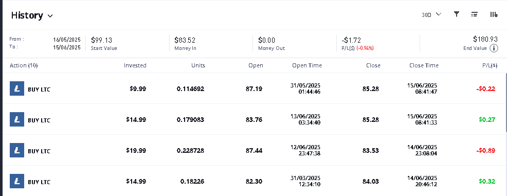Click Litecoin icon of $9.99 trade

coord(17,88)
